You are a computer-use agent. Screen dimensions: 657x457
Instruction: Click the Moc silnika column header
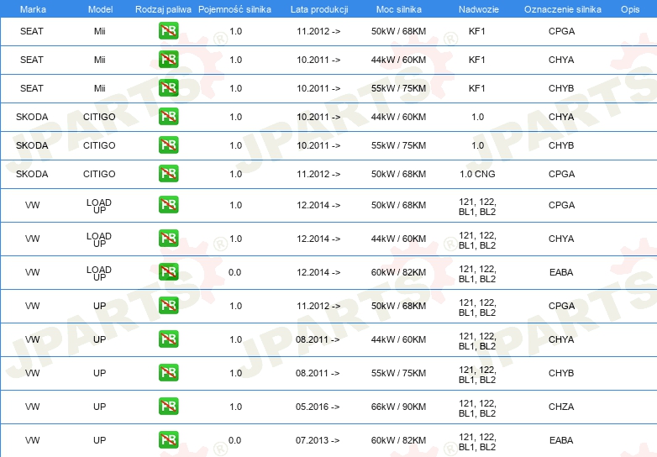coord(399,9)
